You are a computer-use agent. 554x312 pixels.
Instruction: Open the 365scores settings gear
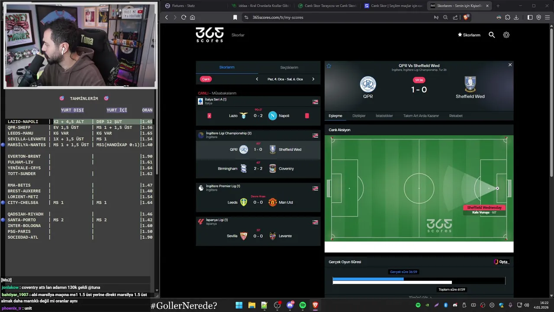pos(506,35)
